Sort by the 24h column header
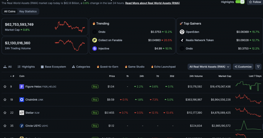Screen dimensions: 263x138 [142, 76]
